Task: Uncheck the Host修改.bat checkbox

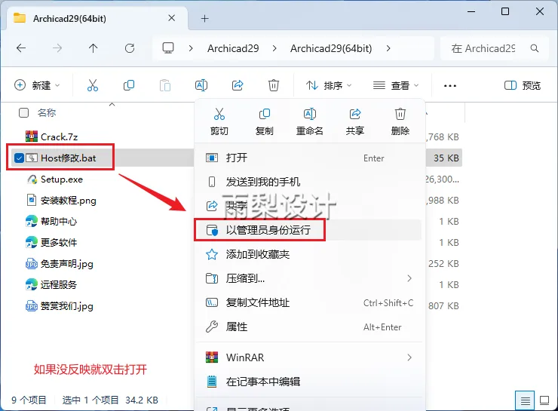Action: (19, 158)
